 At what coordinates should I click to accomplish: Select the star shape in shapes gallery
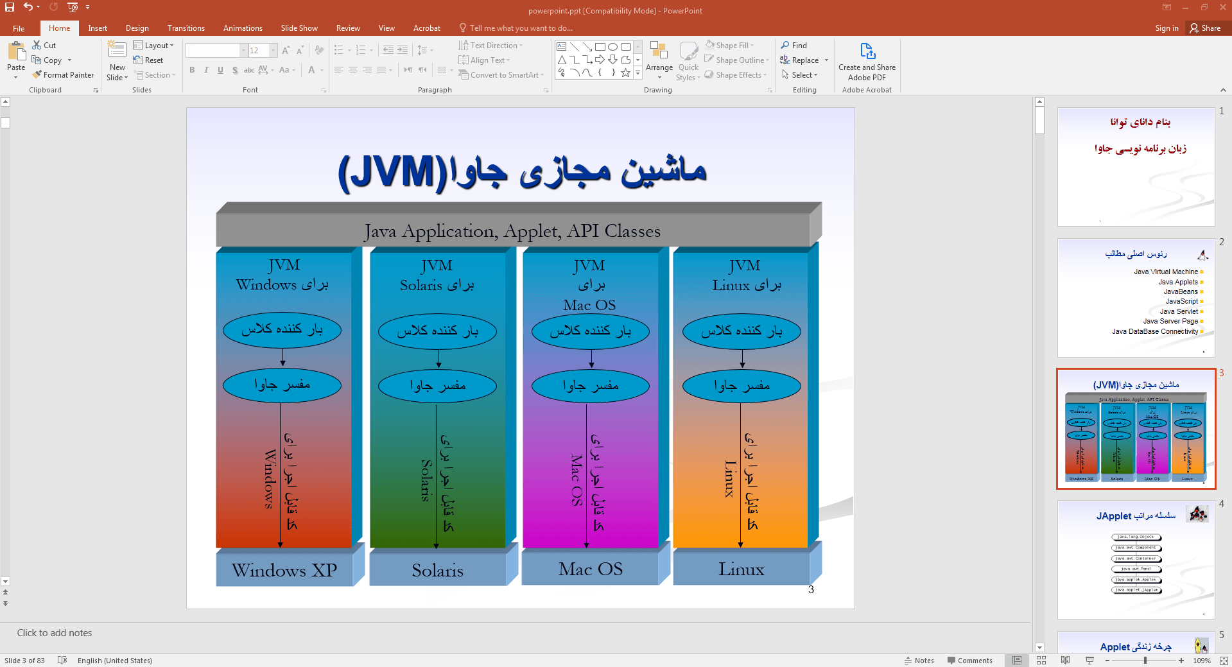(626, 73)
